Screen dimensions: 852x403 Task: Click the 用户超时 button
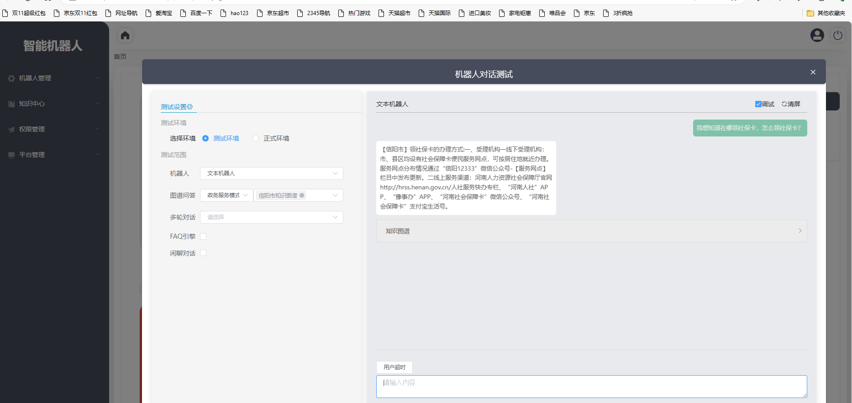pos(394,367)
